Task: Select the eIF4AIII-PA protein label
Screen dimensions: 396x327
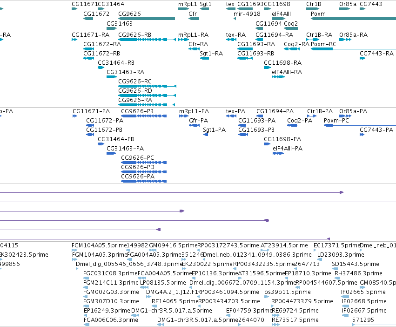Action: click(x=288, y=149)
